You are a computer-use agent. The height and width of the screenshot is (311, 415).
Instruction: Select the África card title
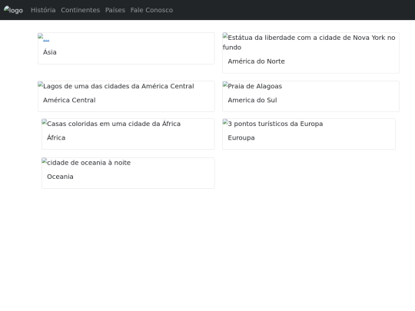coord(56,137)
